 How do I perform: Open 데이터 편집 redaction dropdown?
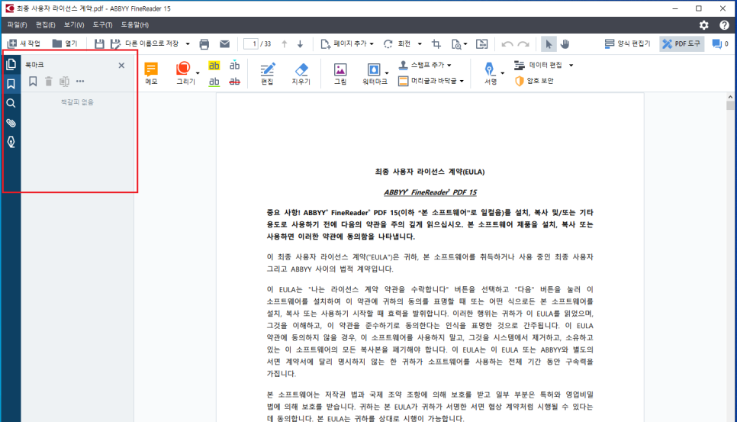tap(544, 66)
